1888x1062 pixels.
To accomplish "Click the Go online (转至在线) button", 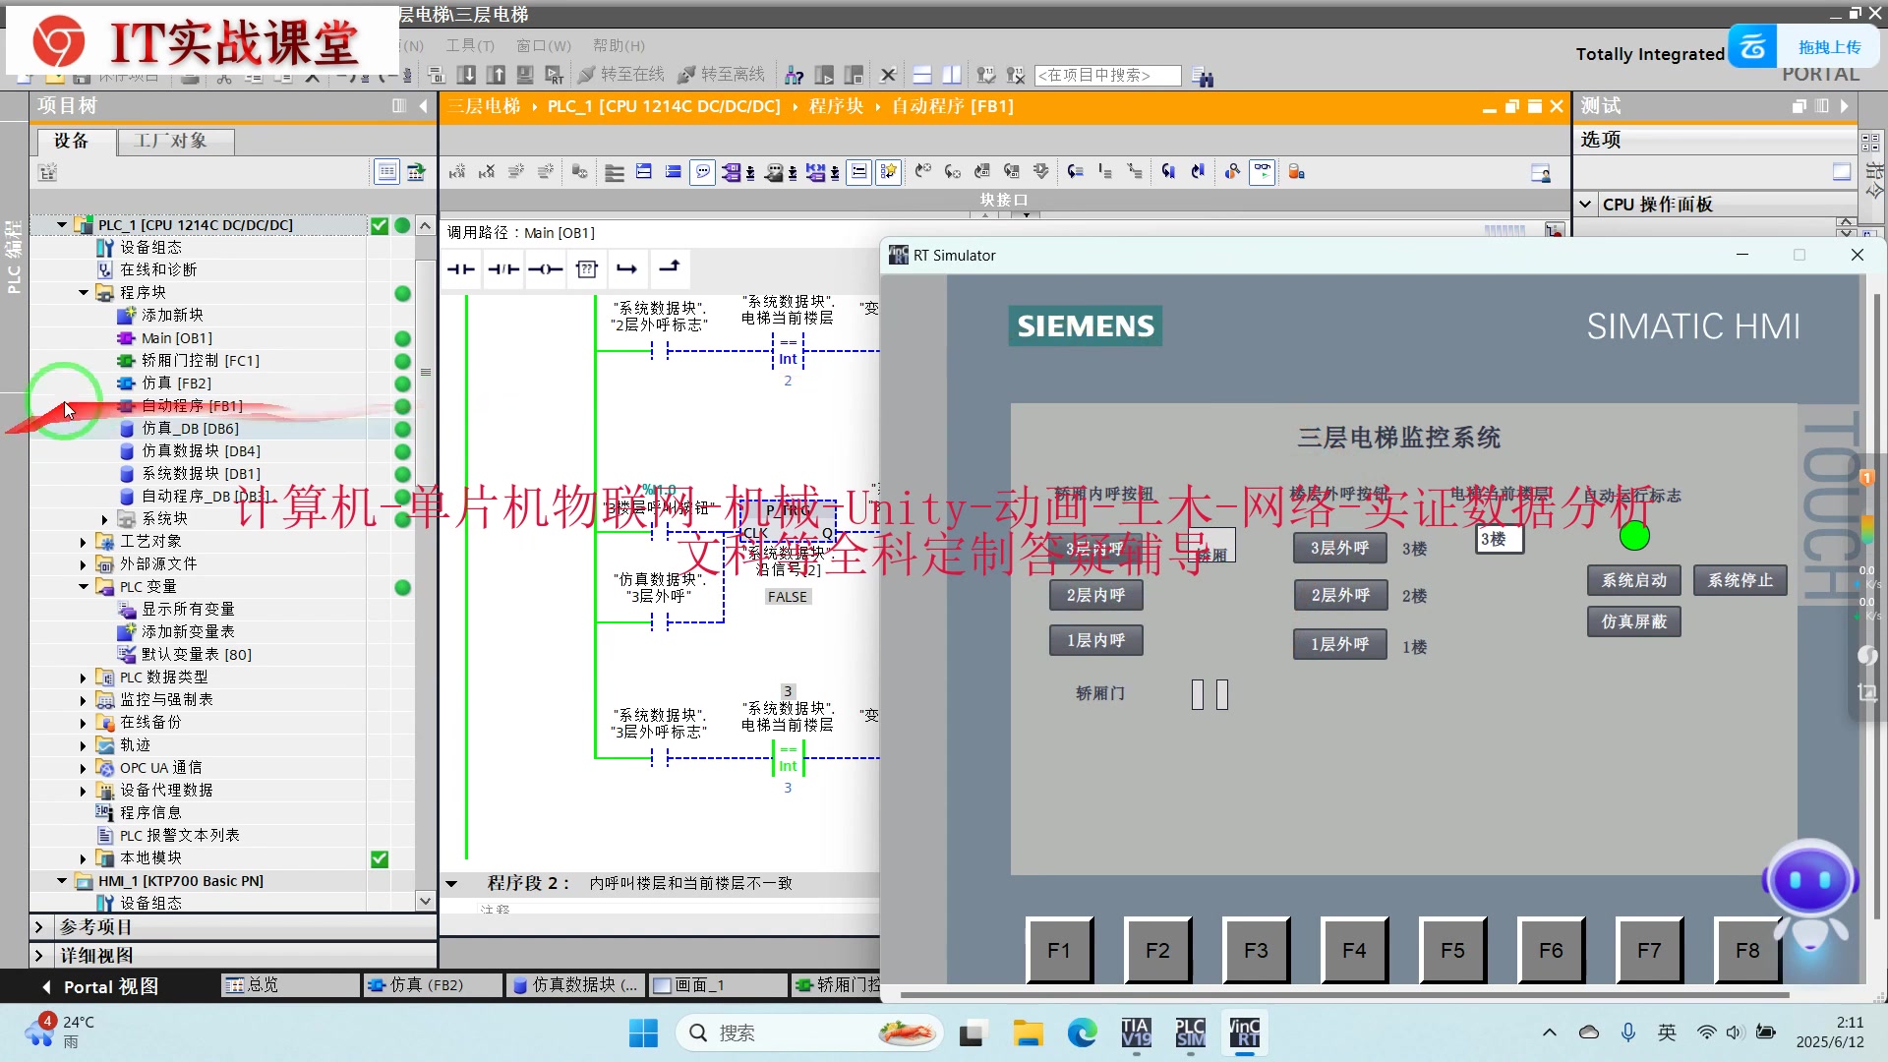I will 621,75.
